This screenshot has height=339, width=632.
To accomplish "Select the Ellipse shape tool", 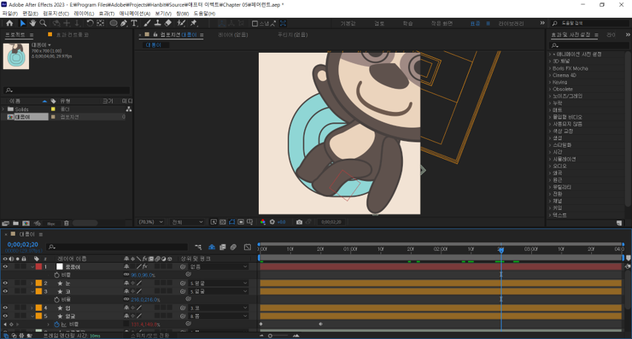I will pyautogui.click(x=113, y=24).
